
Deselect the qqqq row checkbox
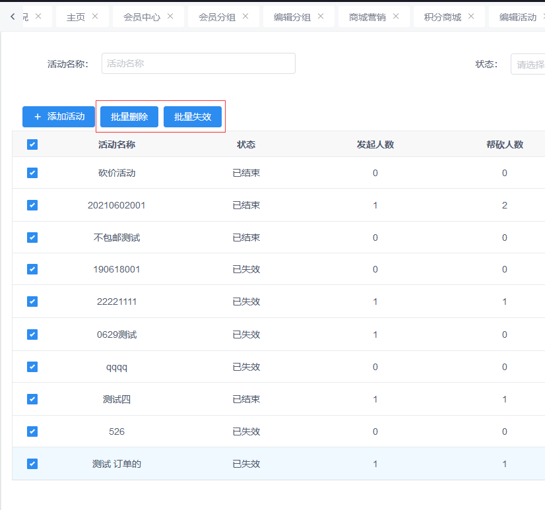point(32,367)
